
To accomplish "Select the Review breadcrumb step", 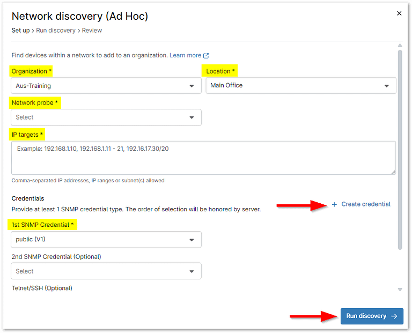I will (x=92, y=31).
